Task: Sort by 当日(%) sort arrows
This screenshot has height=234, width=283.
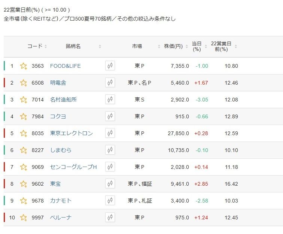Action: (x=206, y=46)
